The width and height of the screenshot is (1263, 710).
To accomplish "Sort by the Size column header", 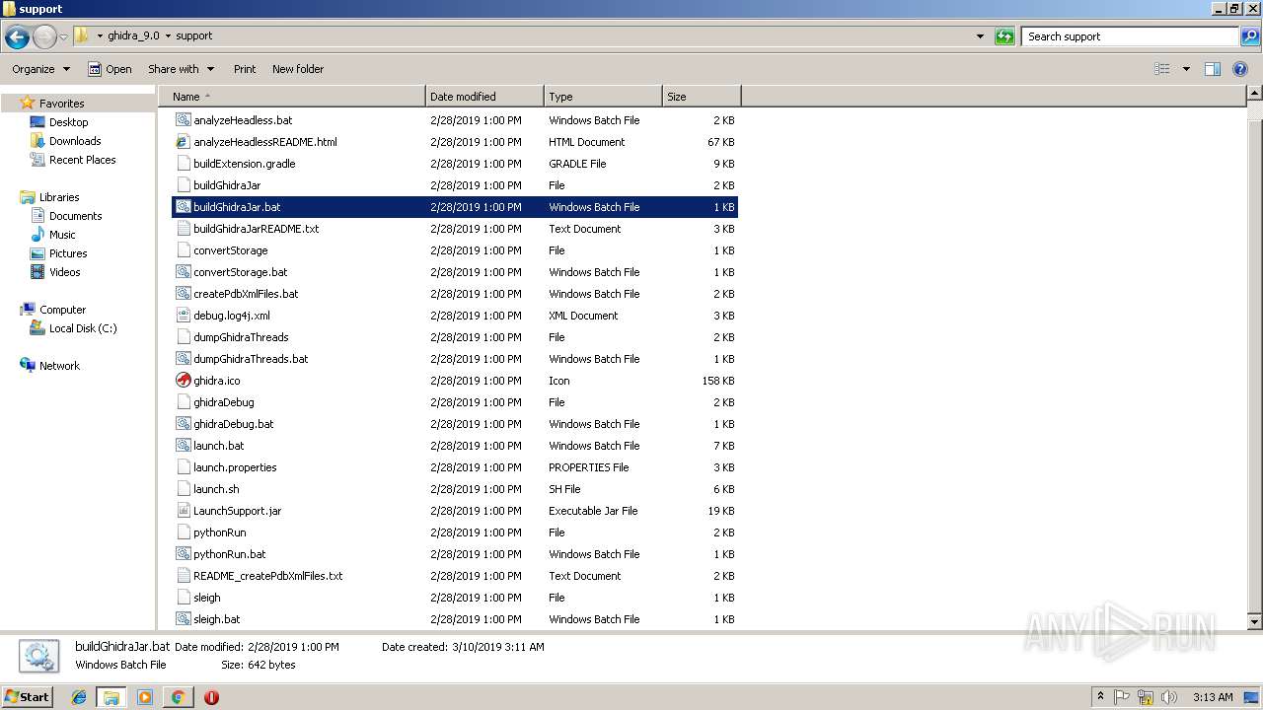I will (x=702, y=97).
